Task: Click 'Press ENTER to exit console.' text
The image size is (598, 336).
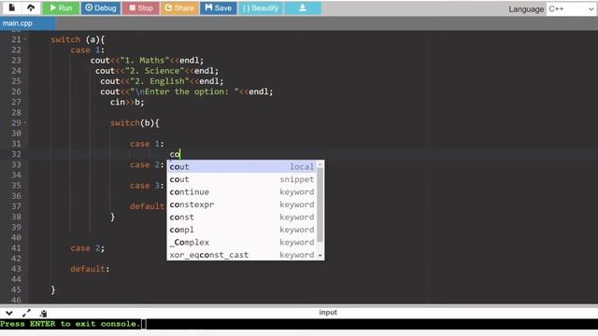Action: (x=71, y=324)
